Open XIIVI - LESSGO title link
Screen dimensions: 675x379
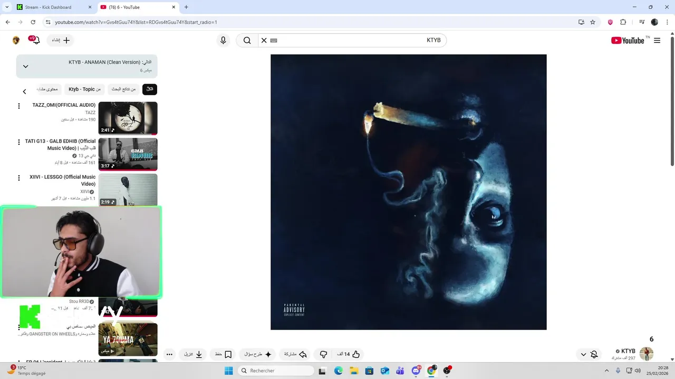click(x=63, y=181)
